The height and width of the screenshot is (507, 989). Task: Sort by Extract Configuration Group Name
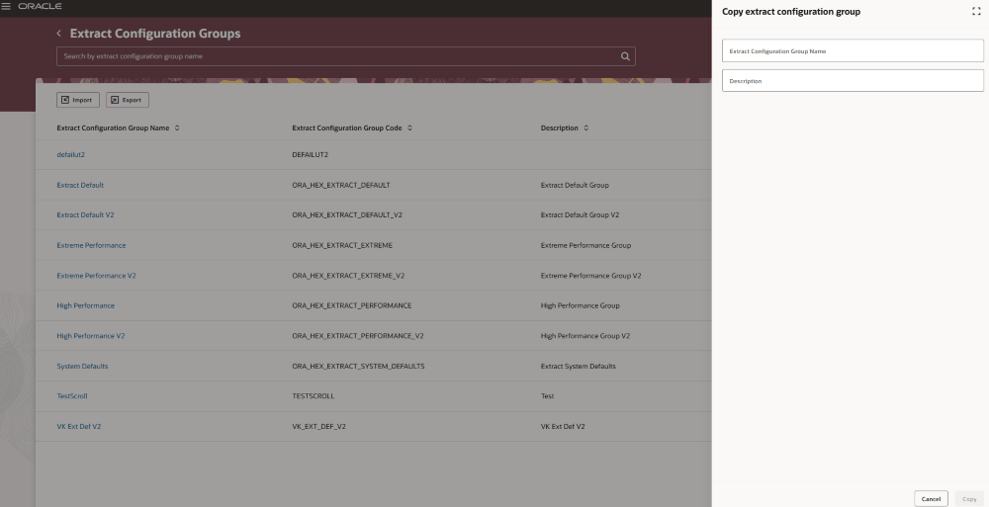coord(177,128)
